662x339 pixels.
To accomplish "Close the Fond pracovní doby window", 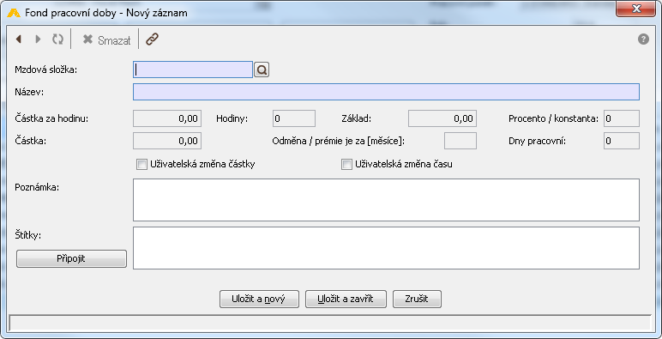I will coord(635,9).
